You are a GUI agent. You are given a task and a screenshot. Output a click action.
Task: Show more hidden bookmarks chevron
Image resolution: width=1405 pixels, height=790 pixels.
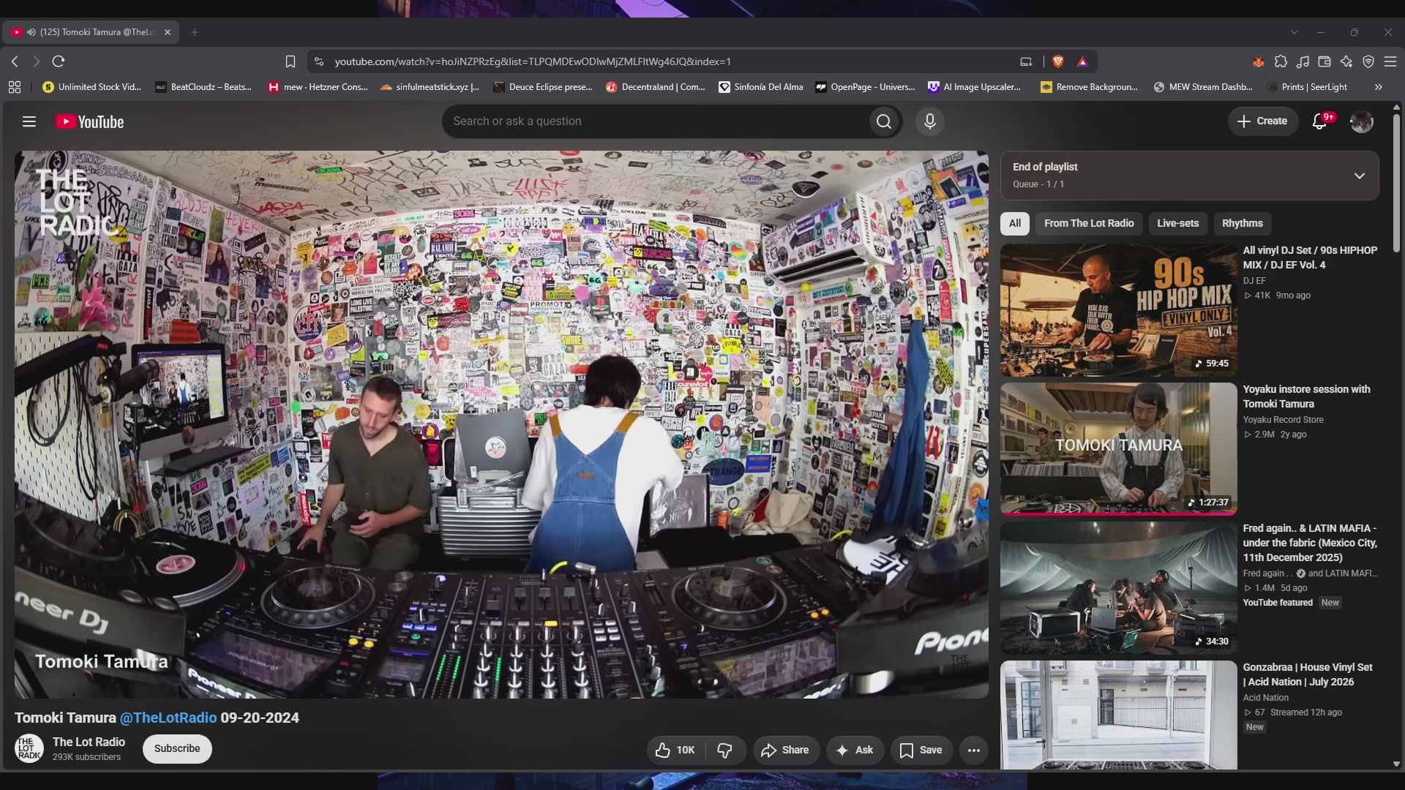click(x=1379, y=87)
